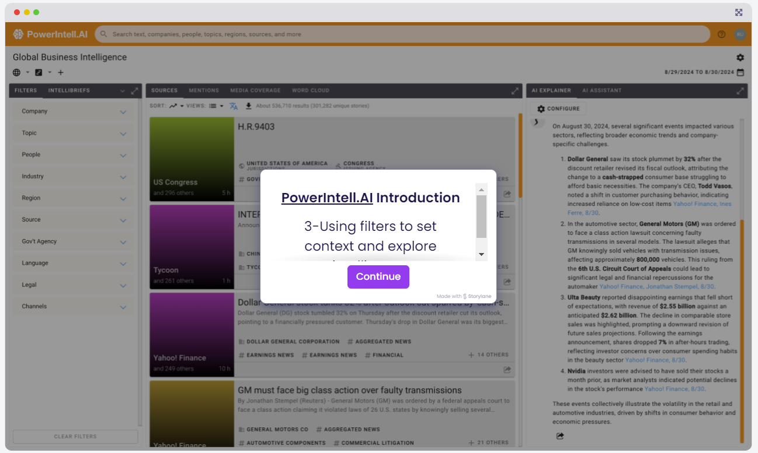Screen dimensions: 758x453
Task: Click the Dollar General Corporation tag
Action: (x=288, y=342)
